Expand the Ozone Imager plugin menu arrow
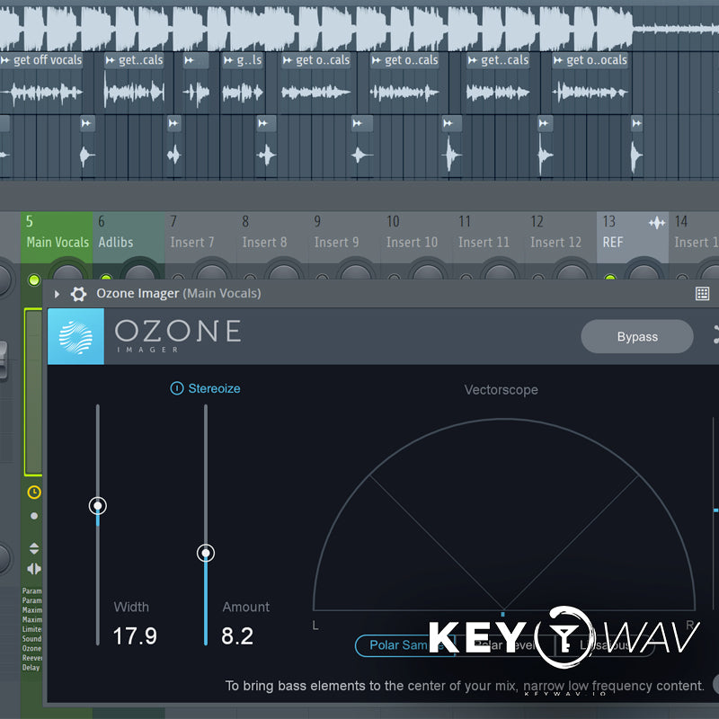 pyautogui.click(x=57, y=294)
